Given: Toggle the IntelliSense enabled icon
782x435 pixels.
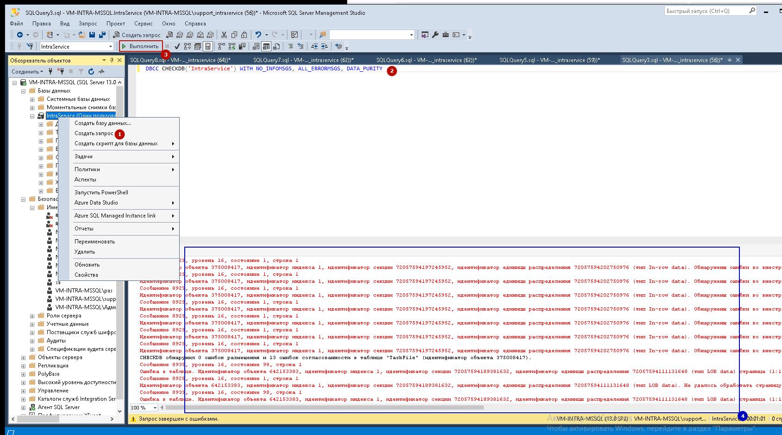Looking at the screenshot, I should [208, 46].
